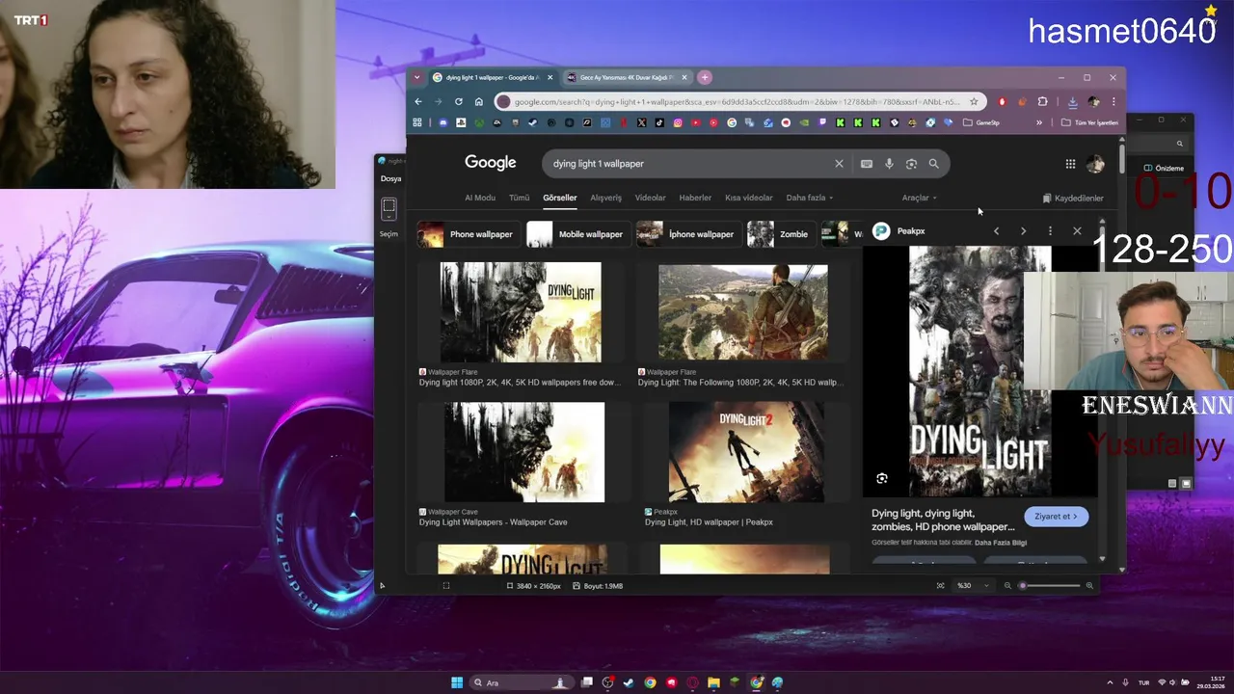Expand Daha fazla search filters

[809, 198]
